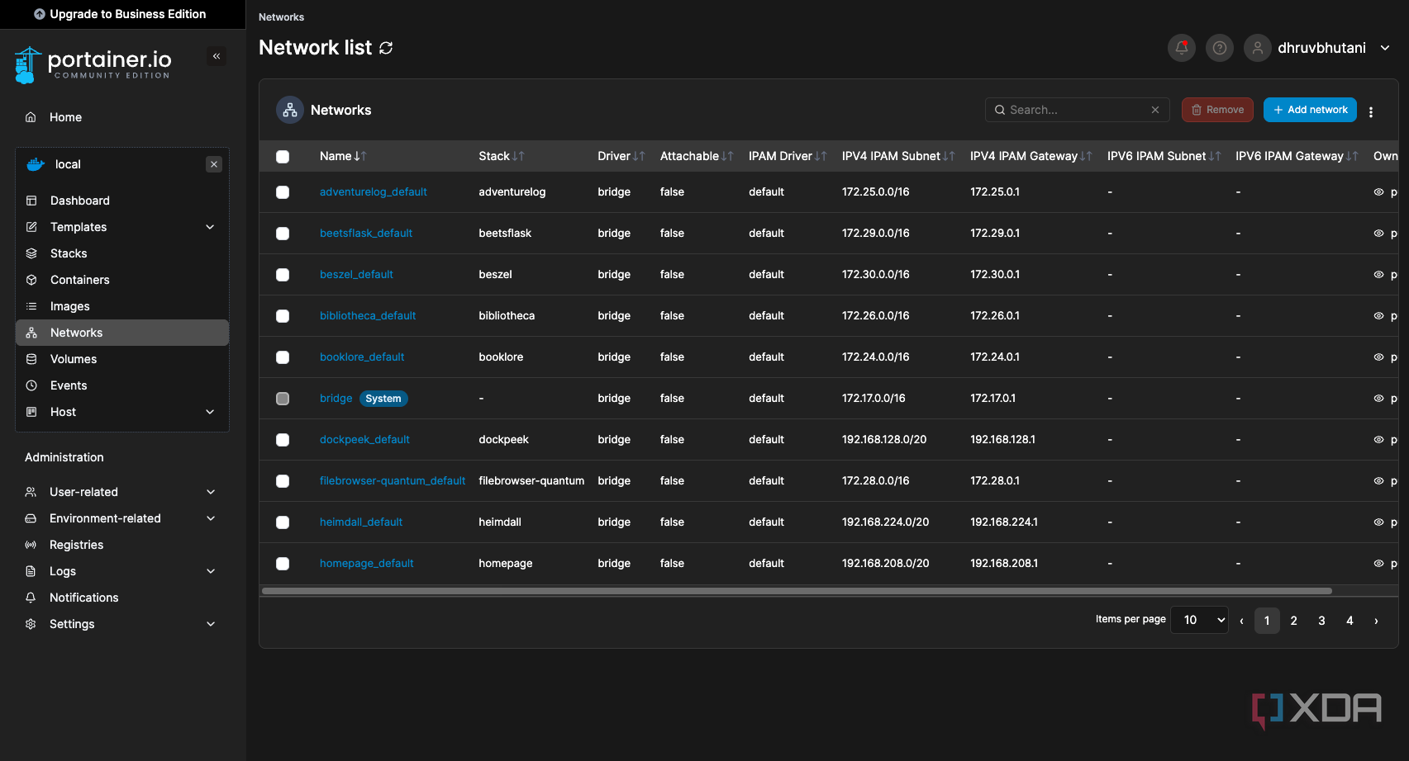The width and height of the screenshot is (1409, 761).
Task: Click the ownership eye icon for adventurelog_default
Action: (x=1378, y=192)
